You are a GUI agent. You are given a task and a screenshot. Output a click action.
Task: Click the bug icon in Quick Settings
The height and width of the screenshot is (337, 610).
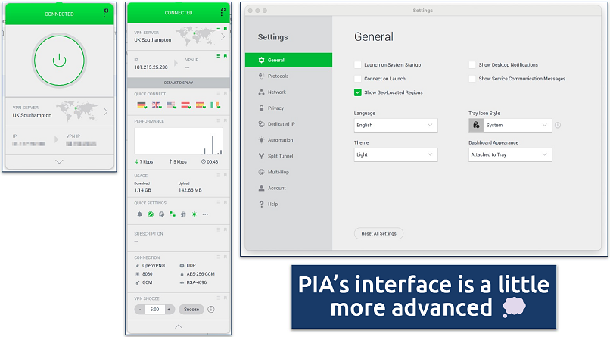coord(183,214)
